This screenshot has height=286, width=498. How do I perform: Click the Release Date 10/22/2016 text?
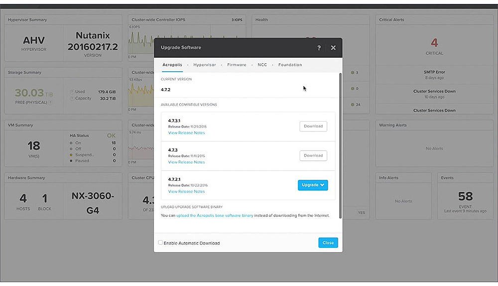click(188, 185)
